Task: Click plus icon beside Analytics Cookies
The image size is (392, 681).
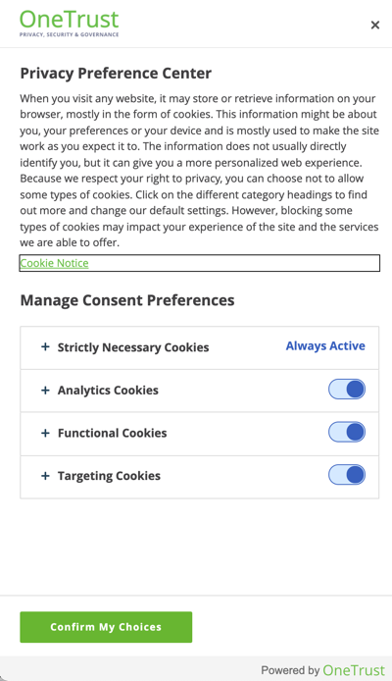Action: click(x=45, y=390)
